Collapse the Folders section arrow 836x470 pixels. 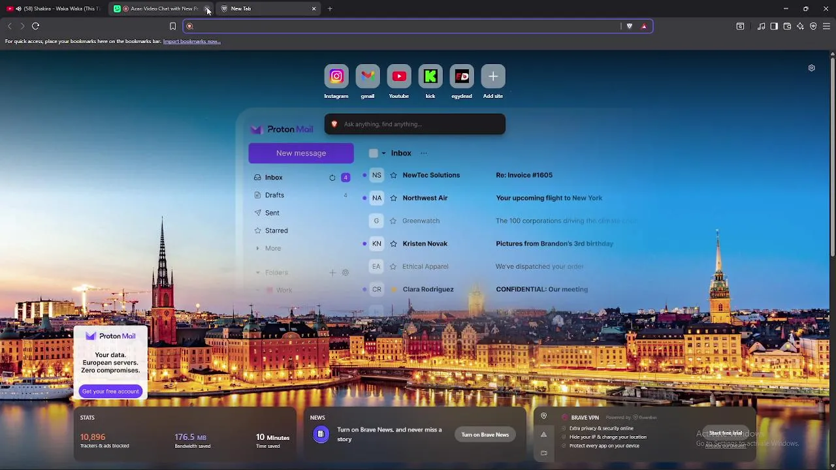click(257, 272)
